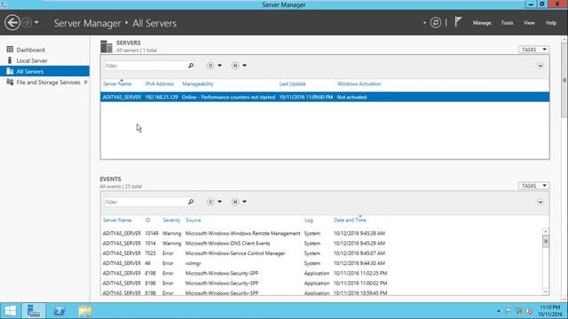Open dropdown arrow next to Servers criteria icon
This screenshot has width=568, height=319.
click(x=219, y=66)
